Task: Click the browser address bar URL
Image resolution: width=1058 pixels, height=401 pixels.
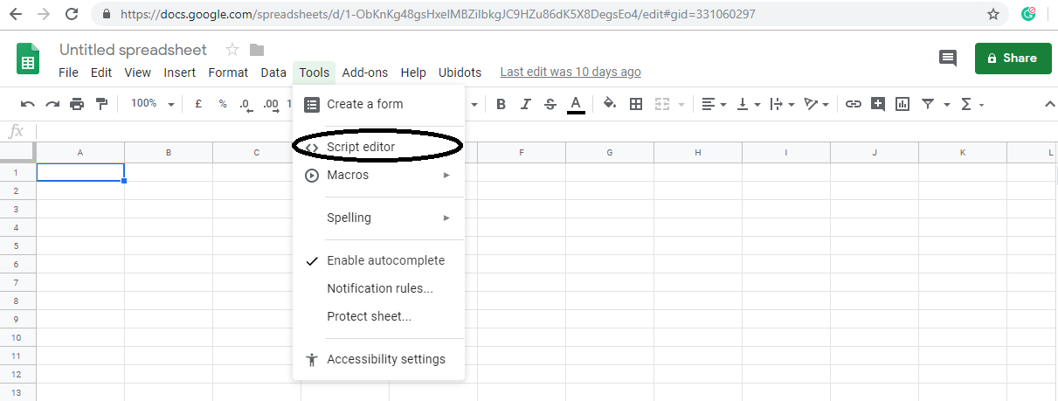Action: (x=439, y=14)
